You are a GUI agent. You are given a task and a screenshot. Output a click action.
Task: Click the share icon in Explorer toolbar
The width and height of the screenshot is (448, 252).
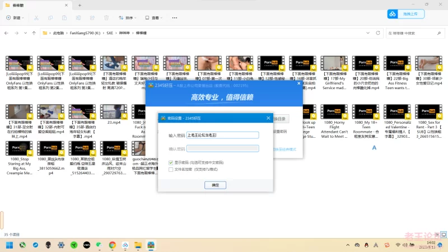[x=92, y=18]
